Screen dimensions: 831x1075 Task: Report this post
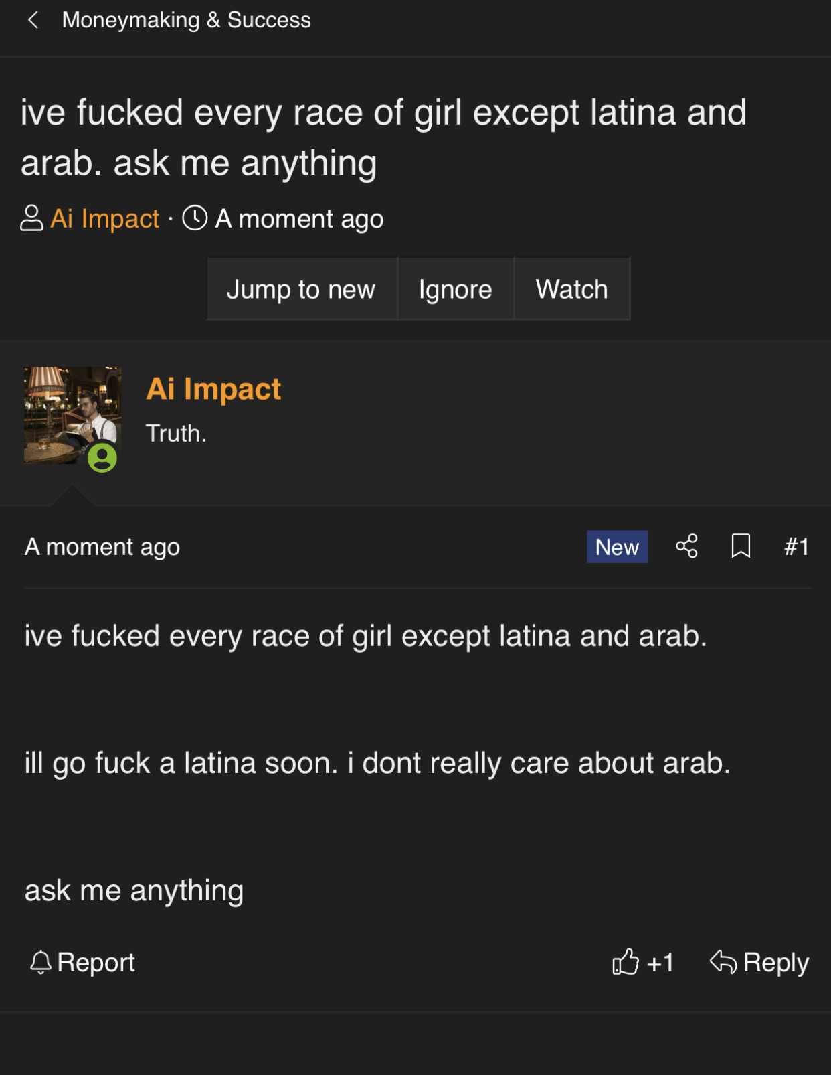tap(82, 962)
